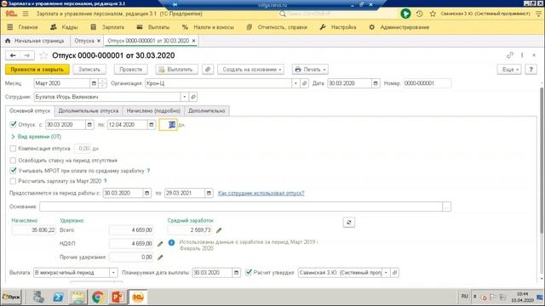Switch to Дополнительные отпуска tab

(x=89, y=111)
